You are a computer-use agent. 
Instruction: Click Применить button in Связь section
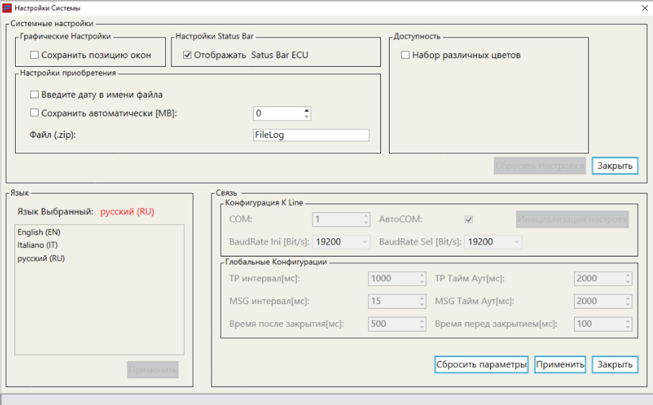(560, 365)
